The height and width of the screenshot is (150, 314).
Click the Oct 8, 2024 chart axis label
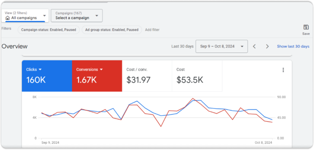[x=263, y=143]
